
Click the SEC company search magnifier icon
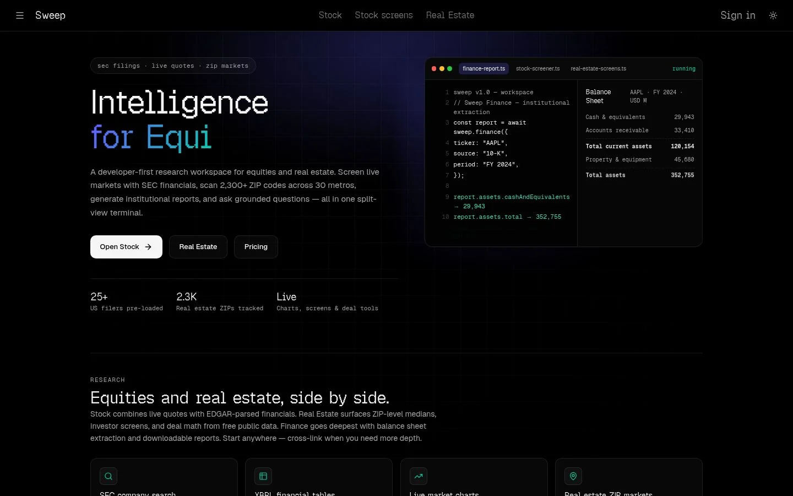(x=108, y=476)
